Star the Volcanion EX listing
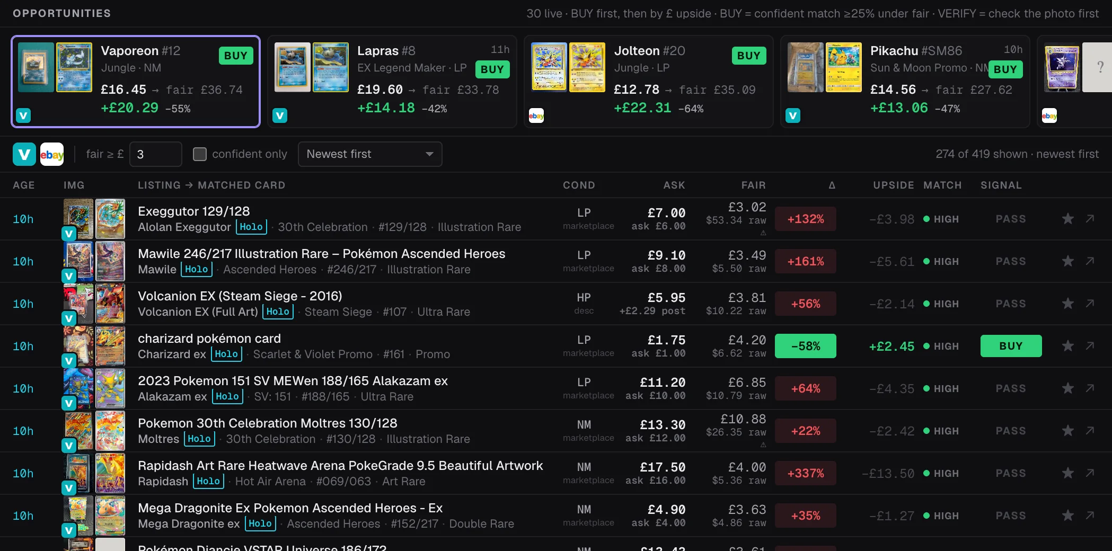 coord(1067,304)
